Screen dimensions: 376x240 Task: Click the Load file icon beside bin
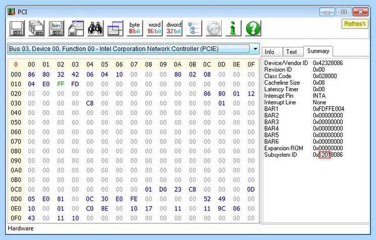point(76,29)
